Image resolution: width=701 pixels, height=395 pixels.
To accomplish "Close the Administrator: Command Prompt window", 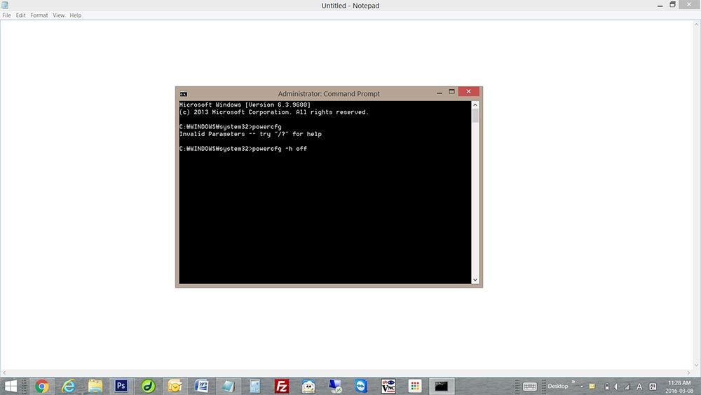I will point(468,91).
